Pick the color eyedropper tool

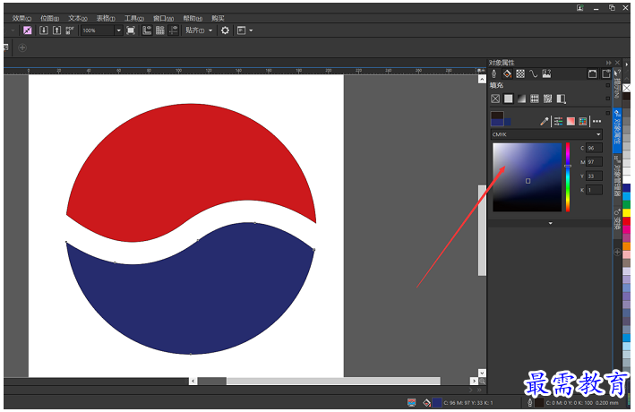[545, 121]
